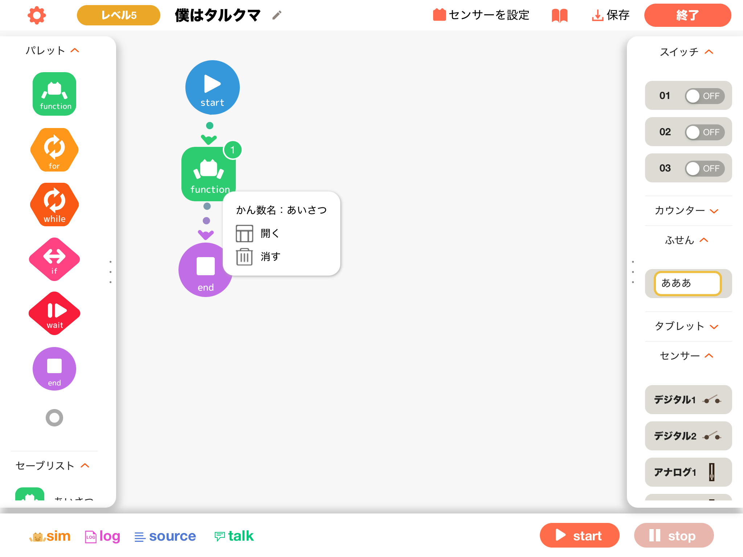Image resolution: width=743 pixels, height=557 pixels.
Task: Click the pencil icon to rename project
Action: 277,15
